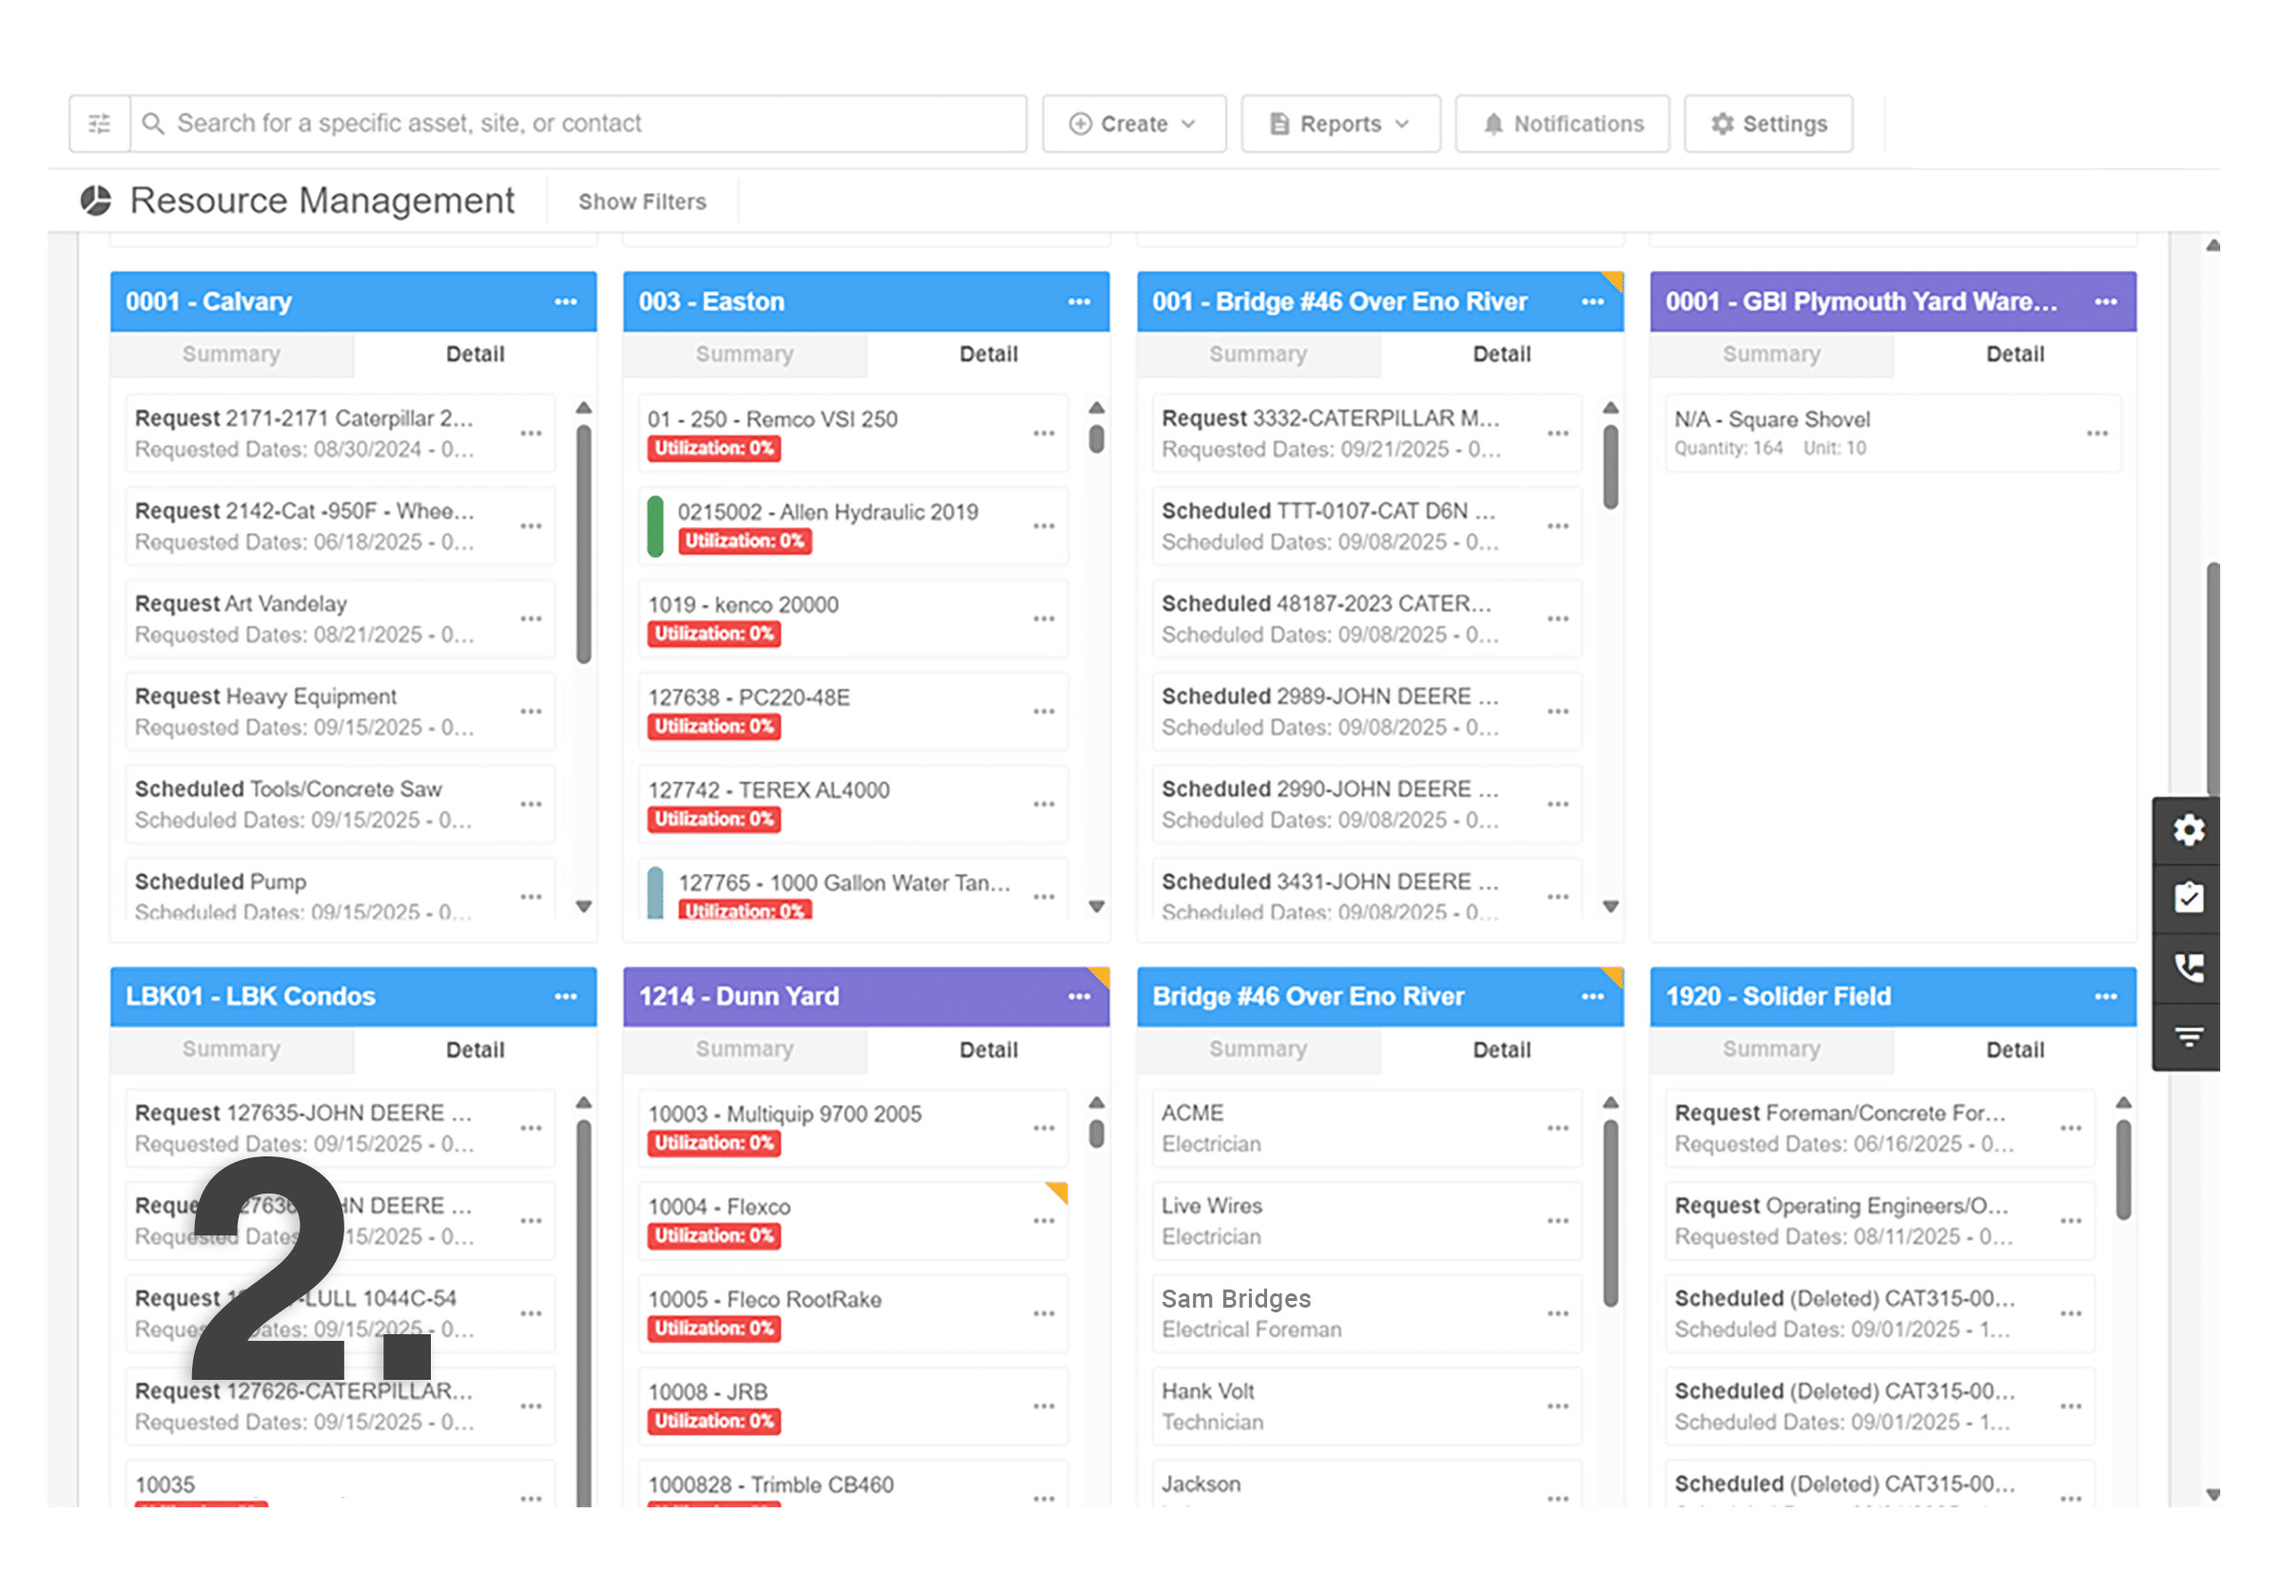Toggle to Summary view on 1214 - Dunn Yard

(745, 1049)
